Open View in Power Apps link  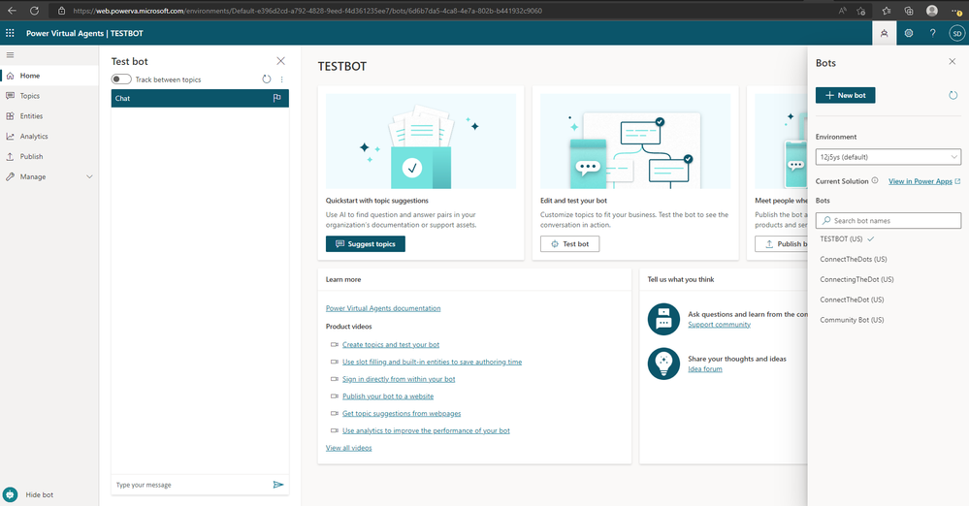pyautogui.click(x=924, y=181)
